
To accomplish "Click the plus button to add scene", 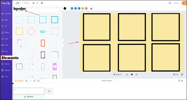I will [x=49, y=91].
